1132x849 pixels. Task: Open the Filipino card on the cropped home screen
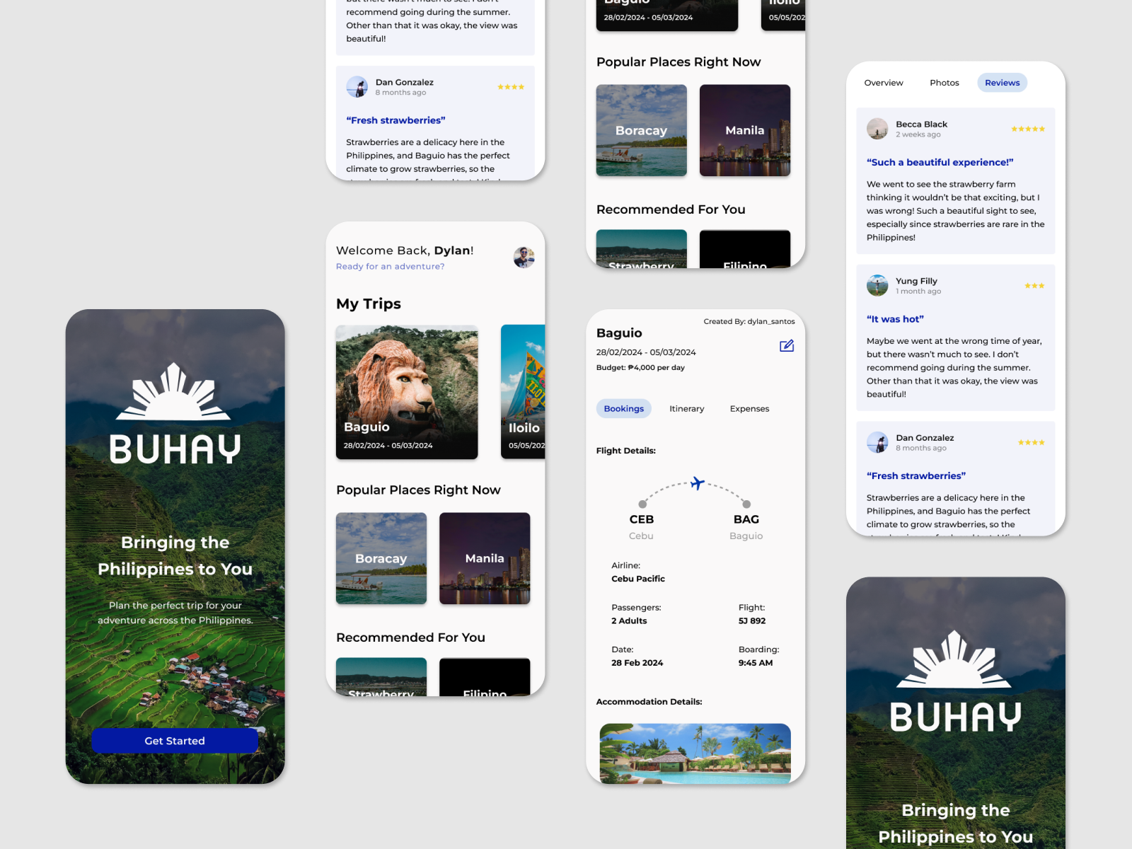tap(745, 249)
